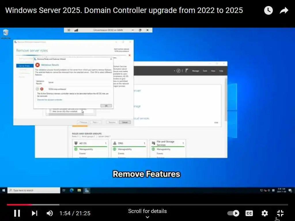Open the Recycle Bin desktop icon

tap(6, 34)
